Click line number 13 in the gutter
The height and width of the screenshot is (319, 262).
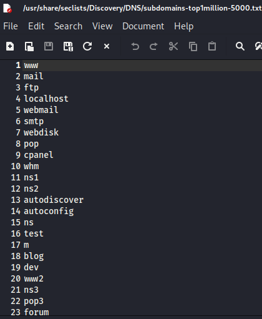(16, 200)
